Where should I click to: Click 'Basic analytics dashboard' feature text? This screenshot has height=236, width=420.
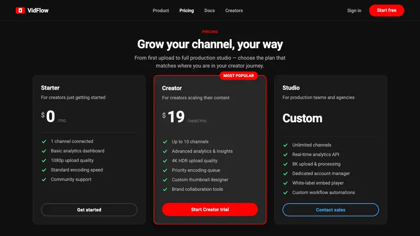click(78, 151)
